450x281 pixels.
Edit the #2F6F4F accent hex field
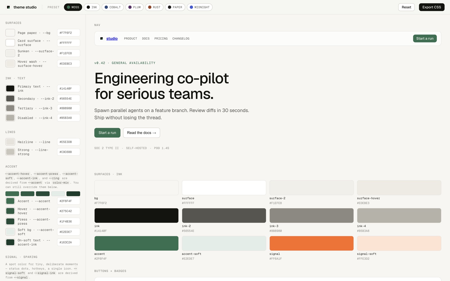click(69, 201)
